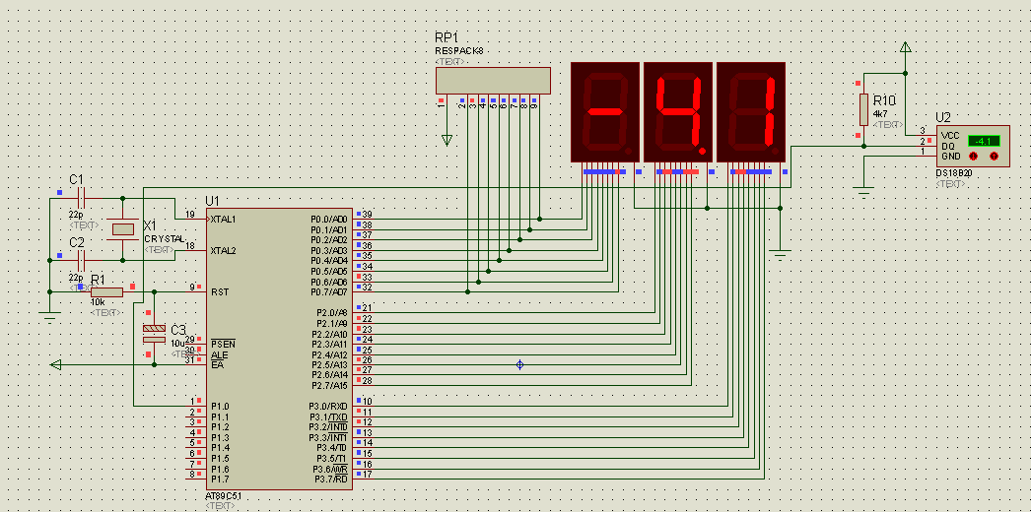Select the RP1 resistor pack body
The height and width of the screenshot is (512, 1031).
(493, 80)
